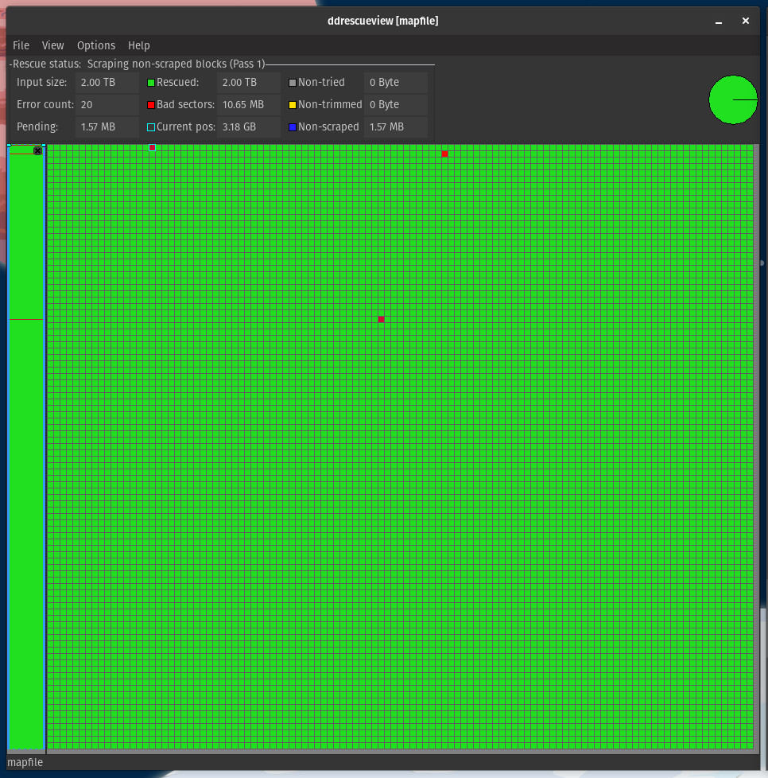Open the View menu
The width and height of the screenshot is (768, 778).
point(52,45)
